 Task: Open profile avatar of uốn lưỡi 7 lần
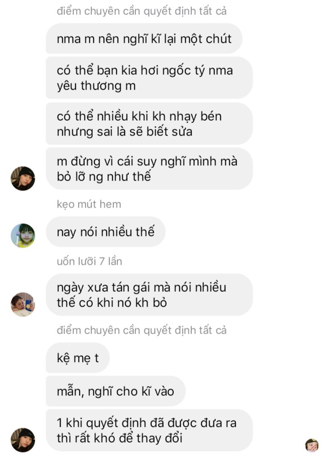(23, 304)
